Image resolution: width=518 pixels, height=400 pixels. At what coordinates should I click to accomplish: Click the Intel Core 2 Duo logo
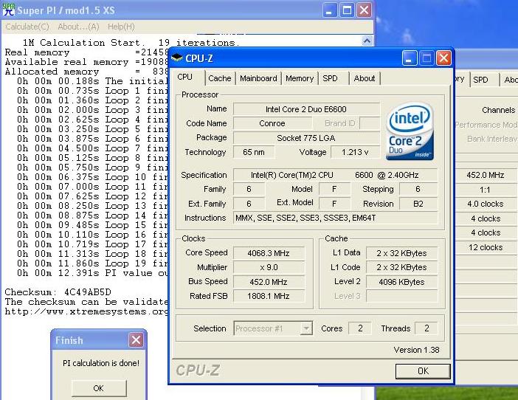[x=410, y=131]
